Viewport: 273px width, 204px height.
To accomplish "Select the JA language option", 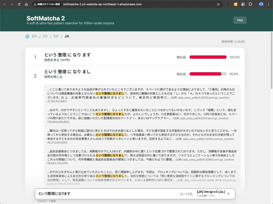I will (x=67, y=36).
